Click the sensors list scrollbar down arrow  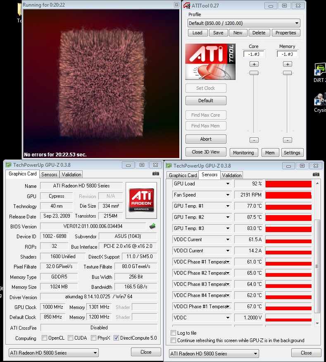[x=317, y=323]
